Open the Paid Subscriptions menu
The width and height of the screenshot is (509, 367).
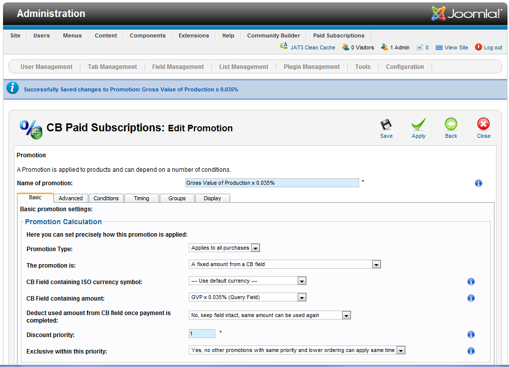(339, 35)
